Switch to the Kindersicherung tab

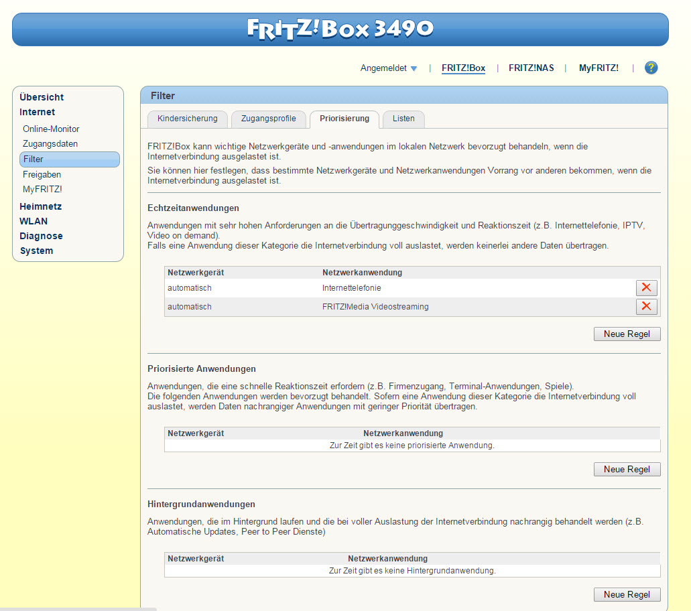(187, 119)
